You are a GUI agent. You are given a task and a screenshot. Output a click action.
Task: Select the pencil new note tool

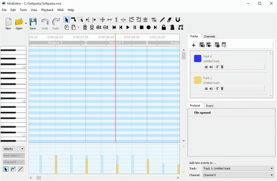pos(162,20)
